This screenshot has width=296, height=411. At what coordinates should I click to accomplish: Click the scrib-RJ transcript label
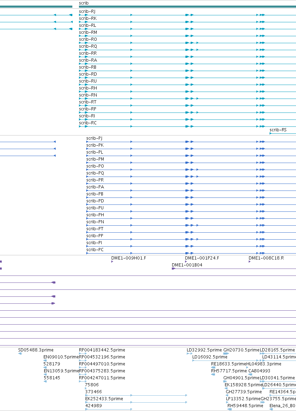coord(87,11)
